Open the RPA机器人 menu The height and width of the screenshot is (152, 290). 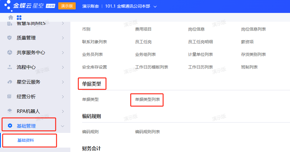28,111
